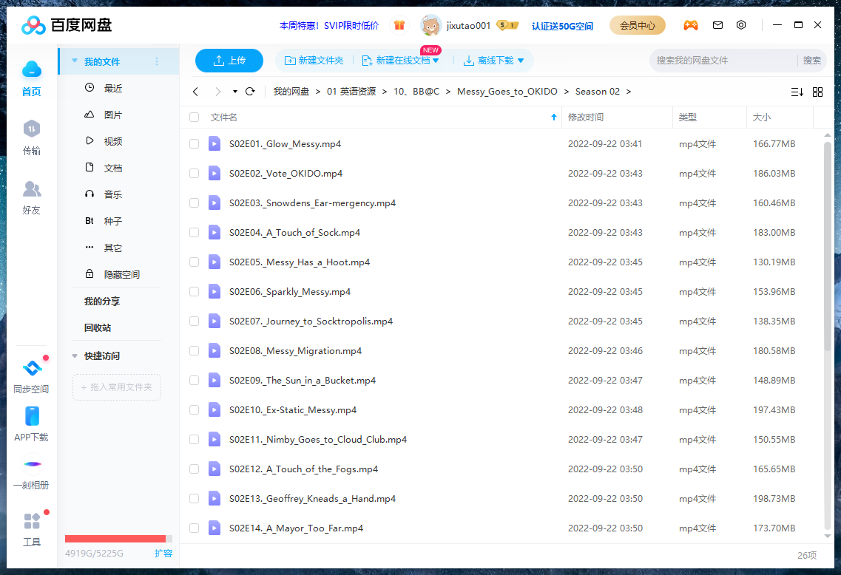The height and width of the screenshot is (575, 841).
Task: Expand the arrow after Messy_Goes_to_OKIDO breadcrumb
Action: click(566, 92)
